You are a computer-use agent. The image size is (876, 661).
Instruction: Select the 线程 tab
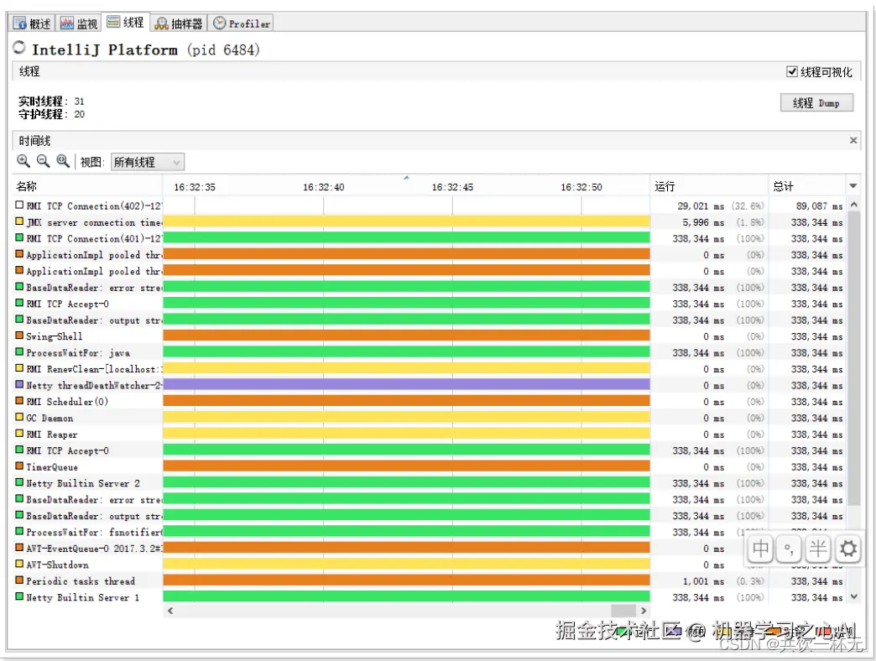pos(126,23)
